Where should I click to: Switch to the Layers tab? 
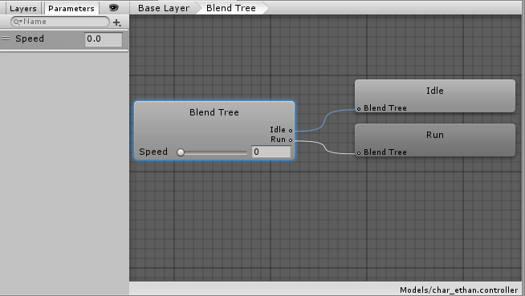click(22, 8)
